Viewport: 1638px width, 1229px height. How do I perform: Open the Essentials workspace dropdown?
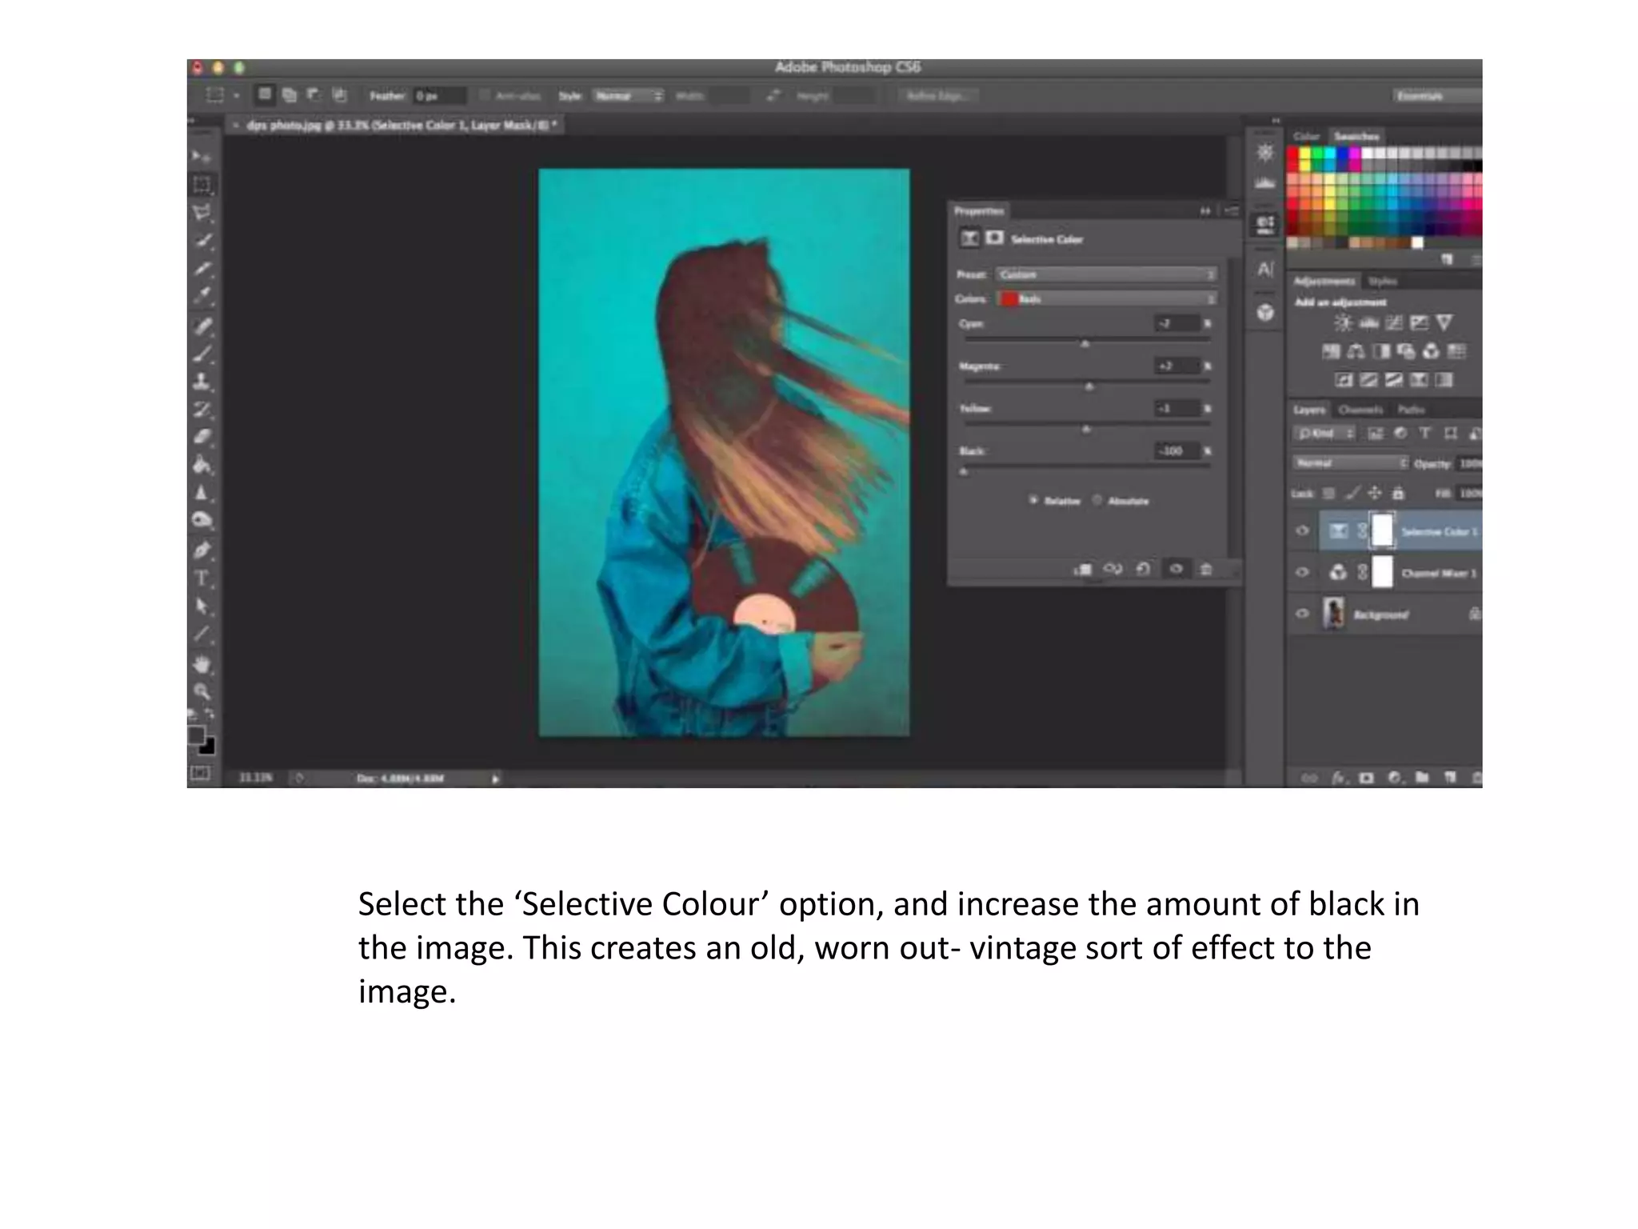tap(1437, 96)
